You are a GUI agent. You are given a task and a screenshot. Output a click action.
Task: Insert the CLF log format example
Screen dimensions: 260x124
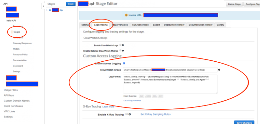point(142,96)
